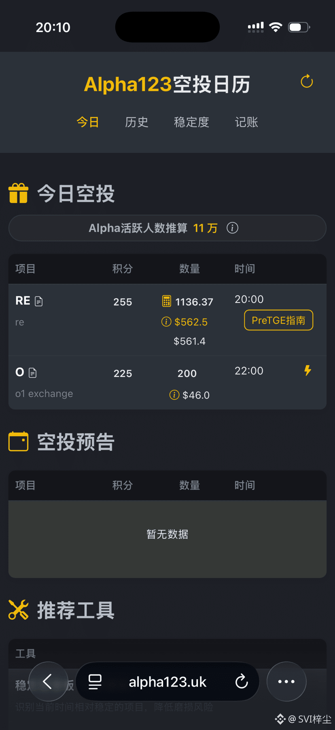Click the PreTGE指南 button
Viewport: 335px width, 730px height.
(278, 320)
